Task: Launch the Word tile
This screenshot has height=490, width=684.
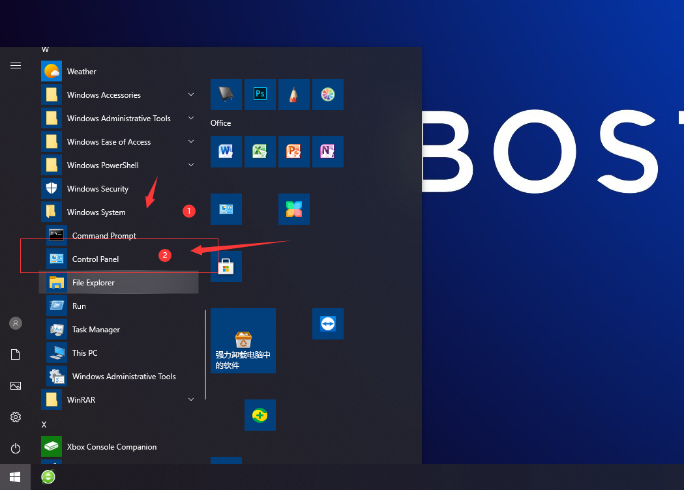Action: click(x=226, y=152)
